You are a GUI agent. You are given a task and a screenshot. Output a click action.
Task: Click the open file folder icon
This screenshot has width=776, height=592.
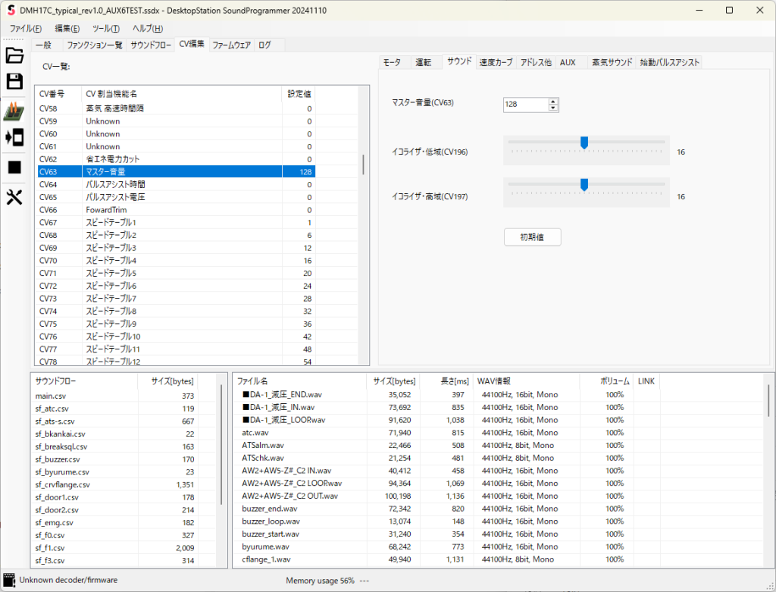click(x=14, y=55)
